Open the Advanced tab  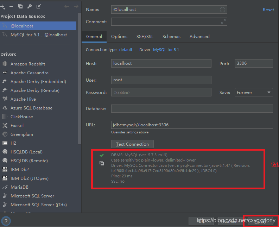coord(199,37)
